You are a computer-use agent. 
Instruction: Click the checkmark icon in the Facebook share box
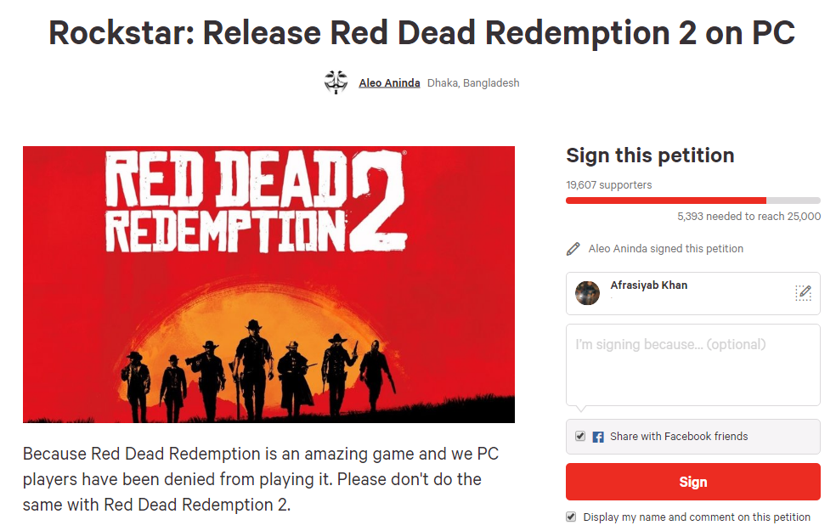[x=579, y=436]
